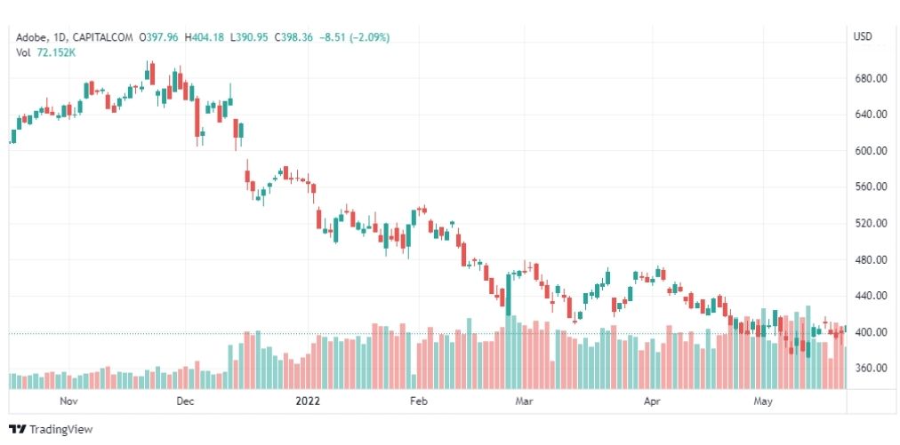Click the Dec time axis label

pyautogui.click(x=185, y=401)
